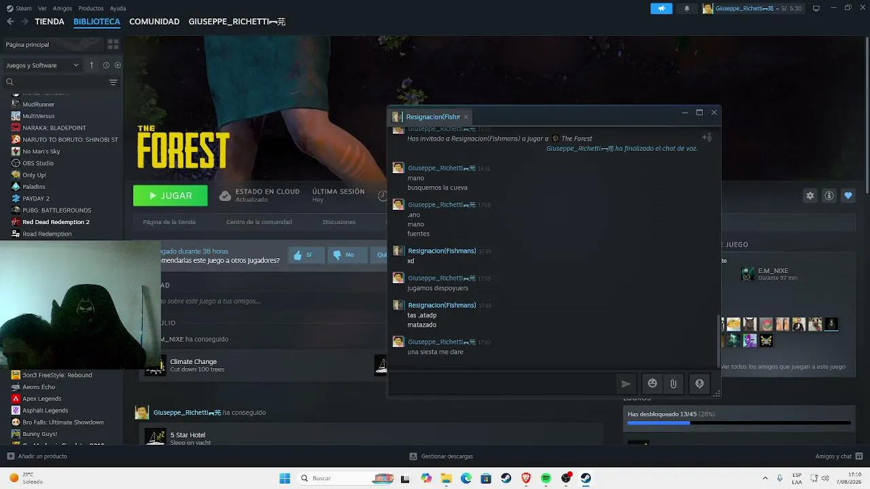Screen dimensions: 870x489
Task: Open the Ayuda menu
Action: point(118,8)
